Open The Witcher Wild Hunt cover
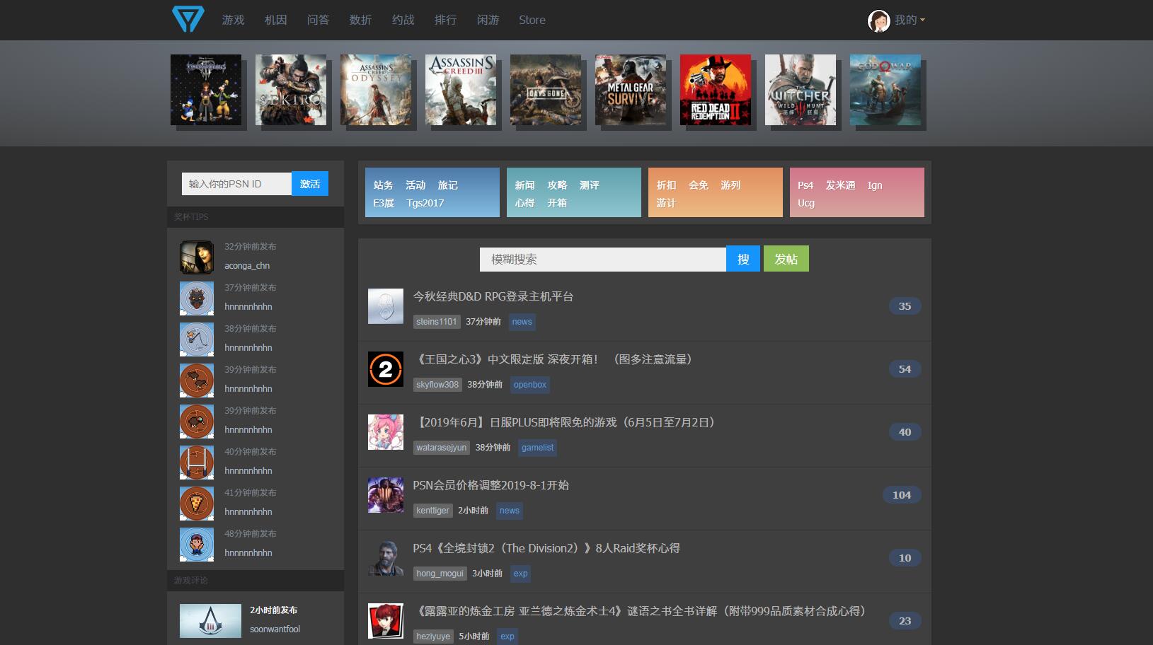Viewport: 1153px width, 645px height. 801,90
